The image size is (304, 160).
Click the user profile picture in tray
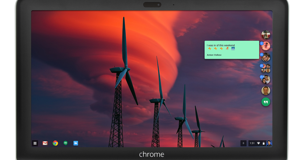coord(269,143)
